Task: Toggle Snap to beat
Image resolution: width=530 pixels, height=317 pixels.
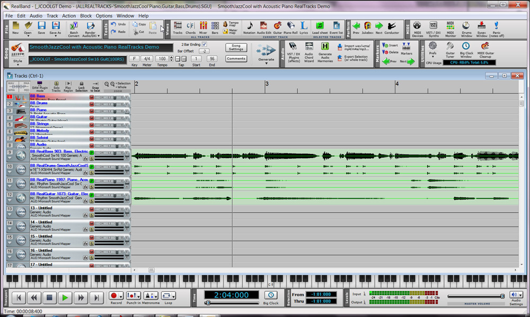Action: [x=95, y=86]
